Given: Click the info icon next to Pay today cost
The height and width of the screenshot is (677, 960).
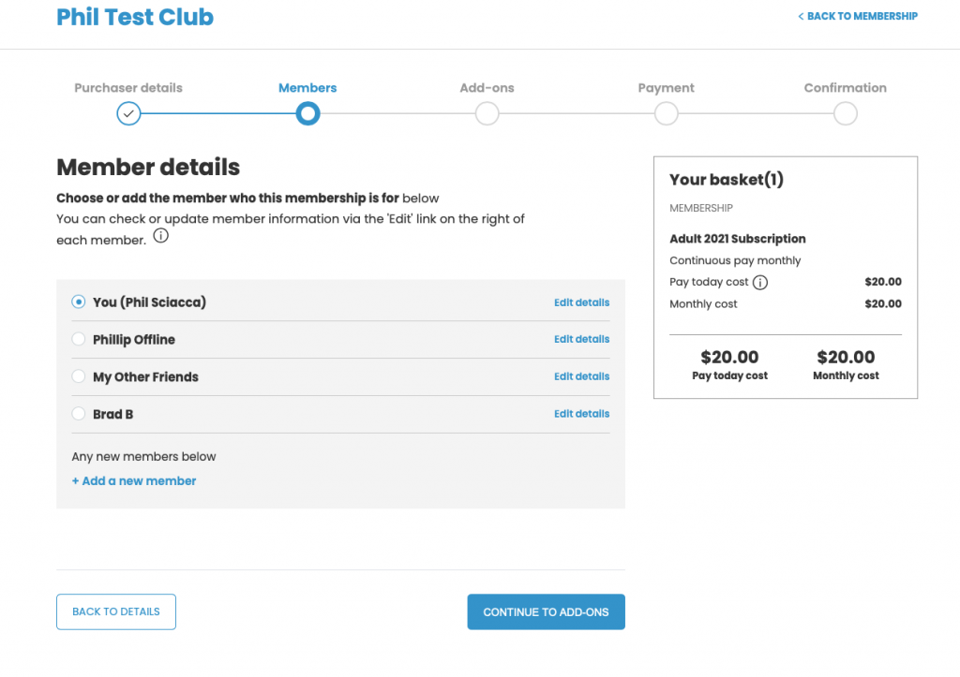Looking at the screenshot, I should tap(759, 283).
